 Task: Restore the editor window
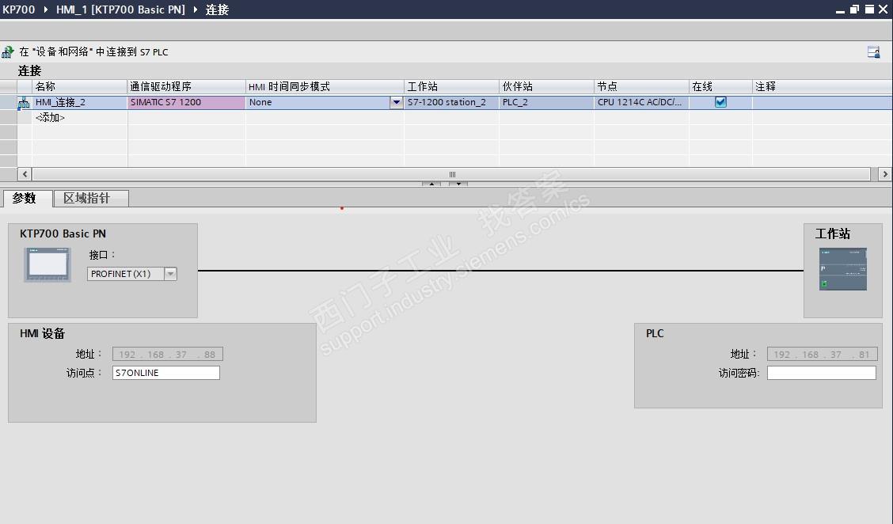[854, 9]
